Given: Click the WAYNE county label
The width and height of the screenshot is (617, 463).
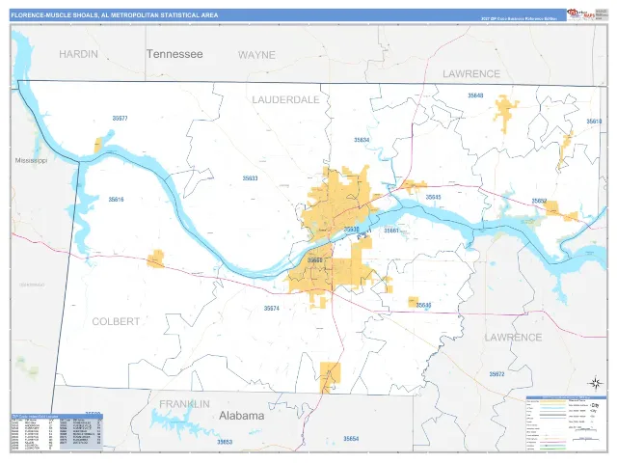Looking at the screenshot, I should [x=256, y=55].
